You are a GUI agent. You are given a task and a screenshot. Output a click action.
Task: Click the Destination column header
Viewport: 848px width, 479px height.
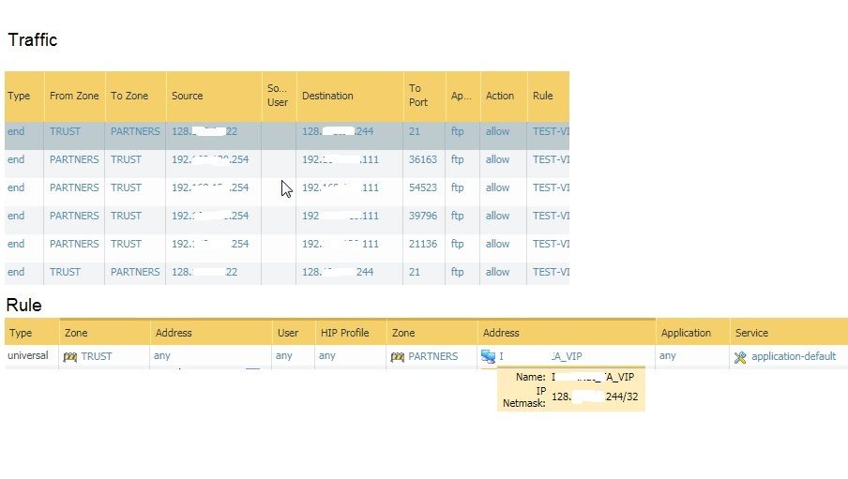[327, 96]
